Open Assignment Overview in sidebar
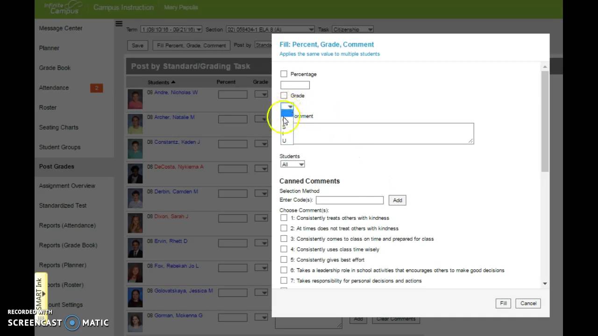Viewport: 598px width, 336px height. pyautogui.click(x=67, y=186)
